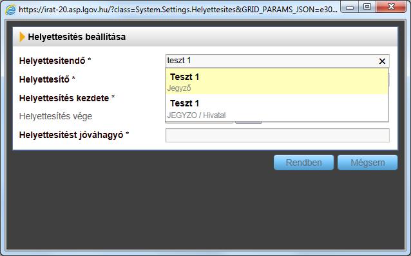The width and height of the screenshot is (411, 256).
Task: Click the Helyettesítés vége label
Action: 55,116
